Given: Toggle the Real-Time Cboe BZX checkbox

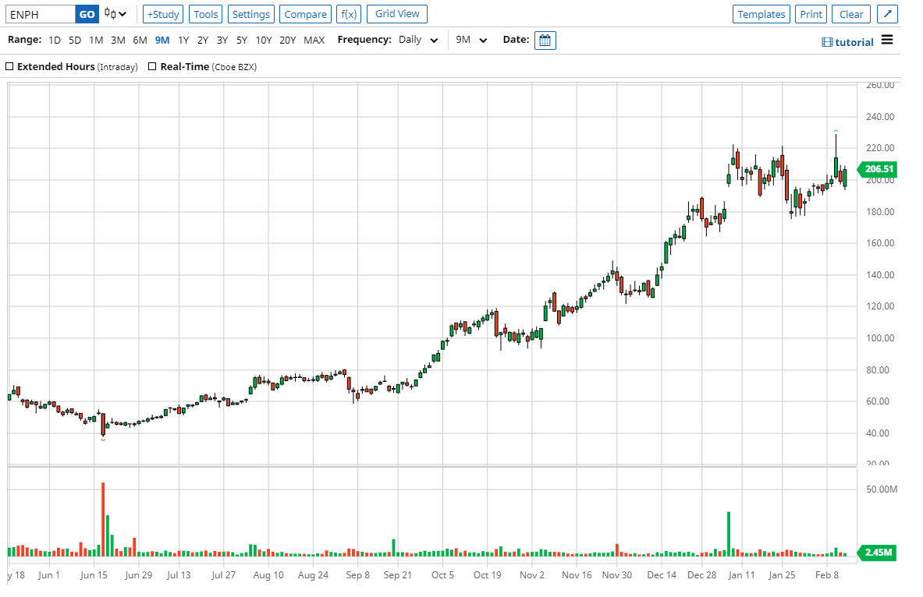Looking at the screenshot, I should pyautogui.click(x=152, y=67).
